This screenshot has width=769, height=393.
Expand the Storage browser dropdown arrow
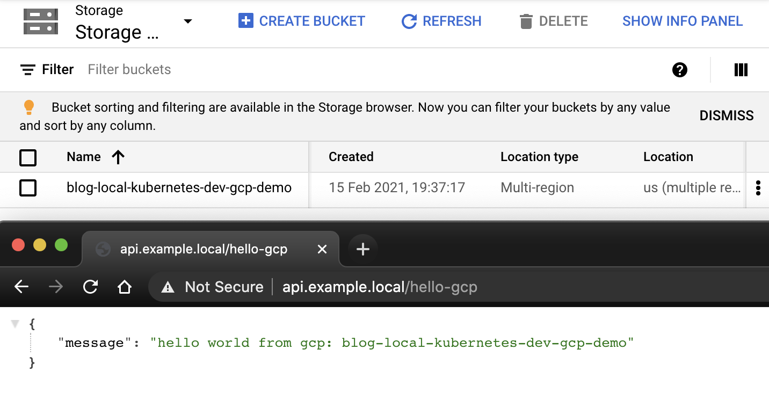[x=187, y=21]
